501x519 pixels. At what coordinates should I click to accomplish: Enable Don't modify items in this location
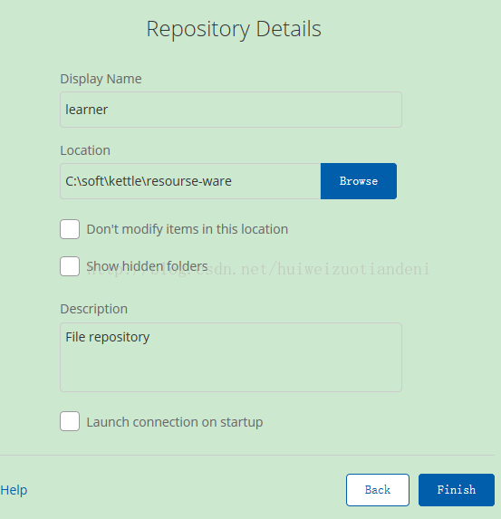click(x=70, y=229)
